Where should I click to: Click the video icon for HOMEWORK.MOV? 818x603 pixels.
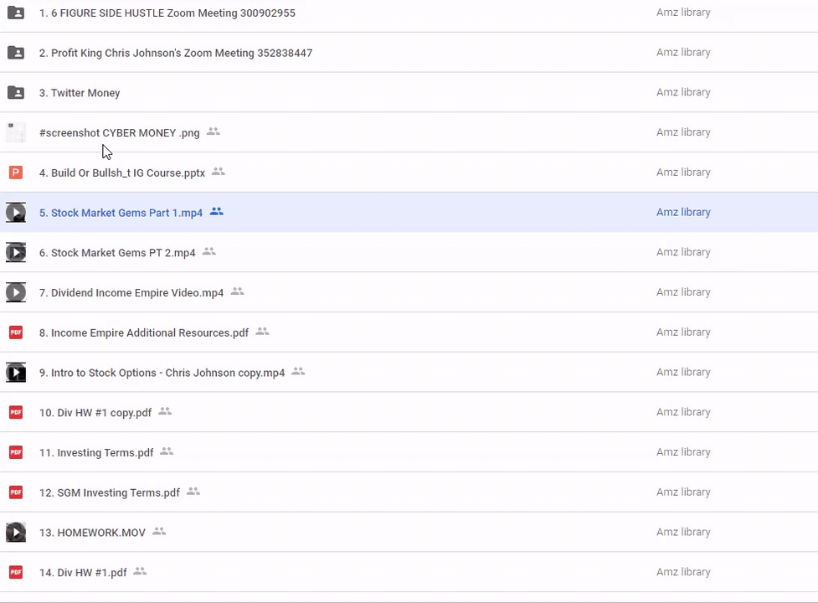[15, 532]
